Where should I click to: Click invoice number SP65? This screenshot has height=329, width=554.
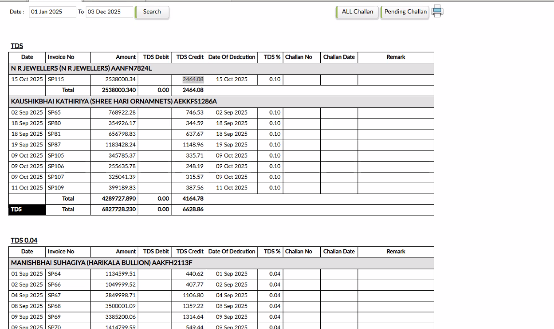(54, 113)
